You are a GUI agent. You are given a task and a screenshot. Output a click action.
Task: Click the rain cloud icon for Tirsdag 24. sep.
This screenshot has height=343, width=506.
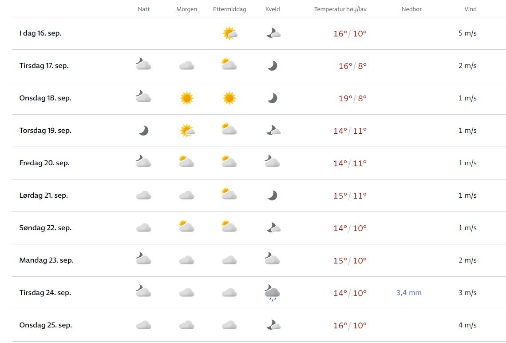click(x=272, y=293)
